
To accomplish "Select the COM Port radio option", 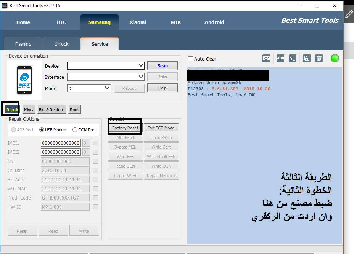I will 75,130.
